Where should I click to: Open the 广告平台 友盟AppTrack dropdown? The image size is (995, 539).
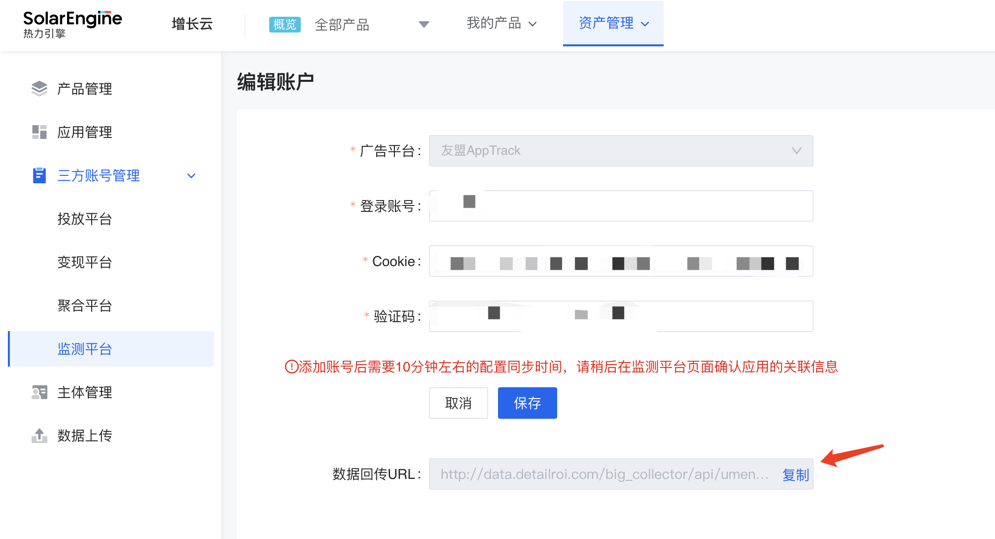coord(620,151)
